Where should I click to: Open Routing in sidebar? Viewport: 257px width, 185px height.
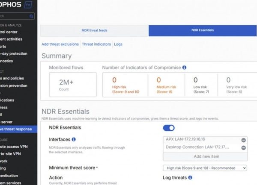point(3,168)
